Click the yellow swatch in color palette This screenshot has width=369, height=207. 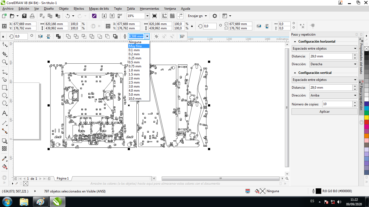point(367,118)
